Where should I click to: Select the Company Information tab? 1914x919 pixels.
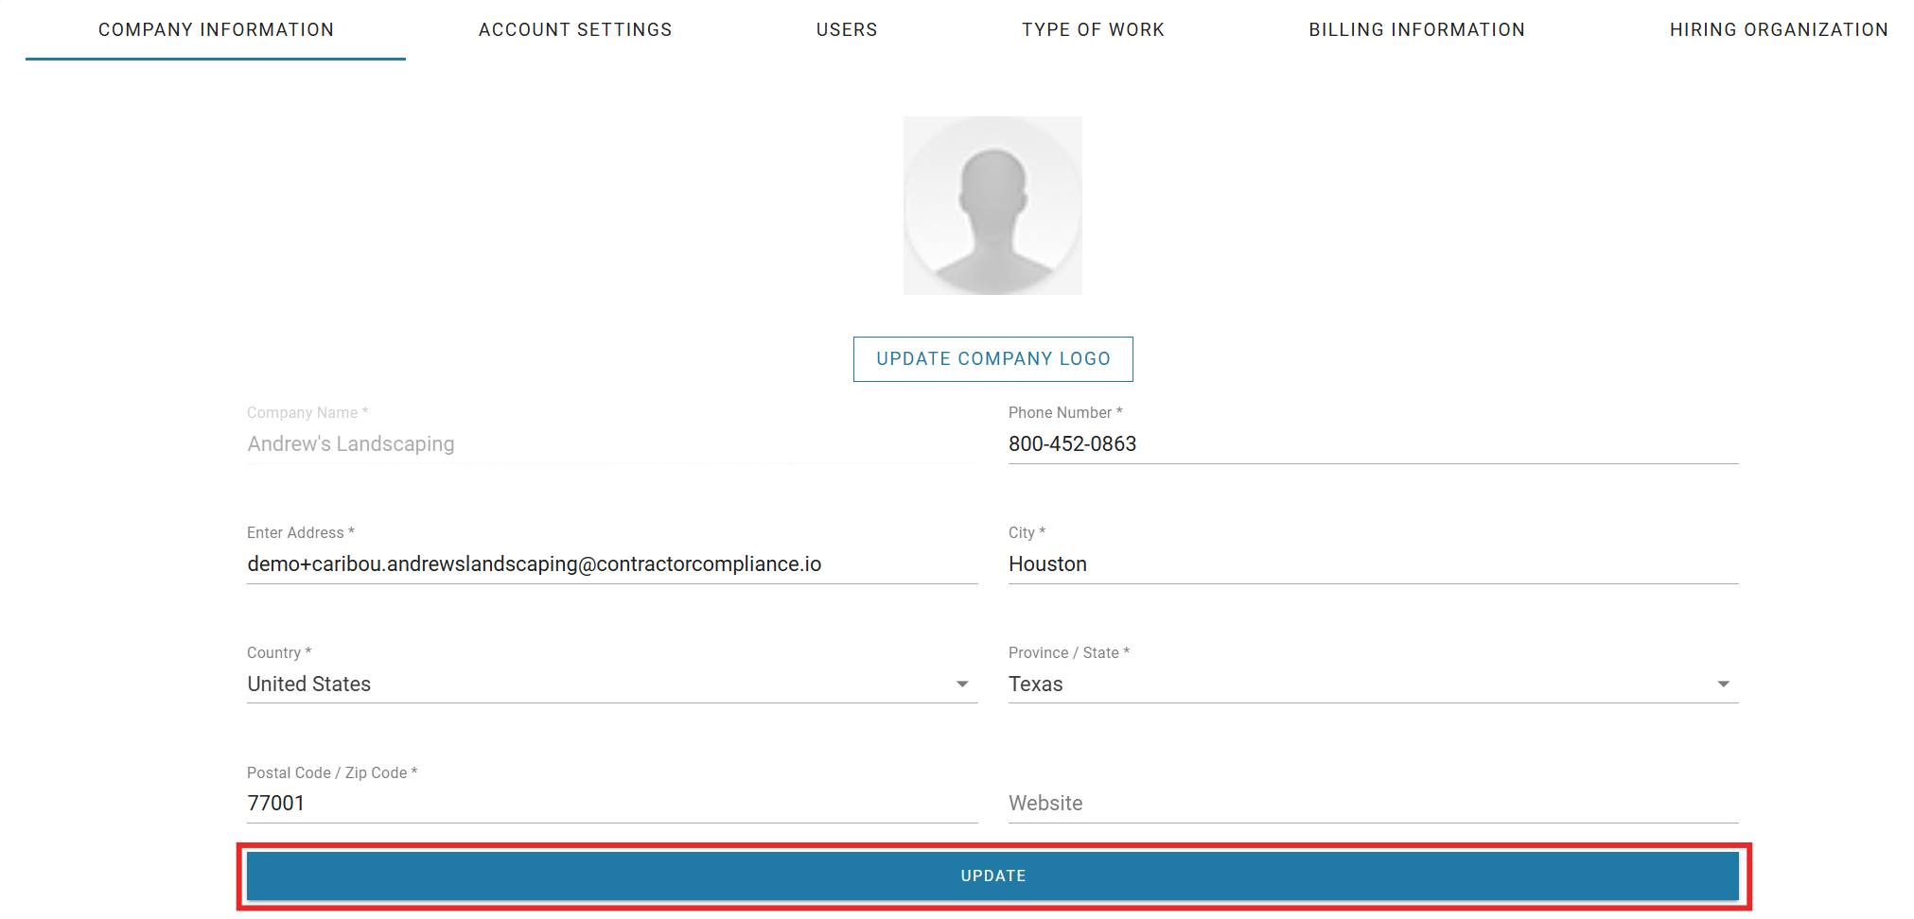coord(216,30)
